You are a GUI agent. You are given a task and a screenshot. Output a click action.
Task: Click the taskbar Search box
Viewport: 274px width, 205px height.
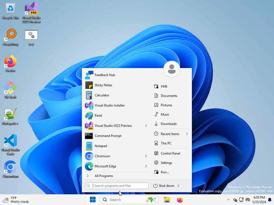(129, 200)
